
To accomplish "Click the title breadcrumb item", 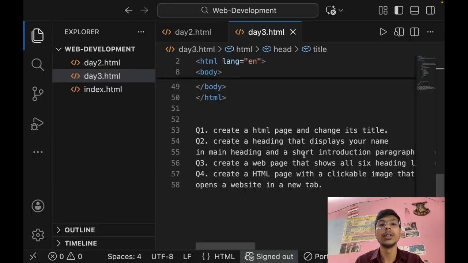I will (314, 49).
